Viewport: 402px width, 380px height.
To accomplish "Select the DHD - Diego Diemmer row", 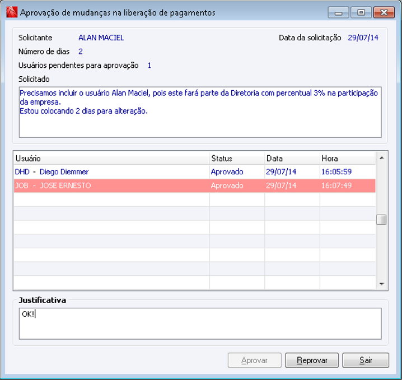I will tap(195, 172).
